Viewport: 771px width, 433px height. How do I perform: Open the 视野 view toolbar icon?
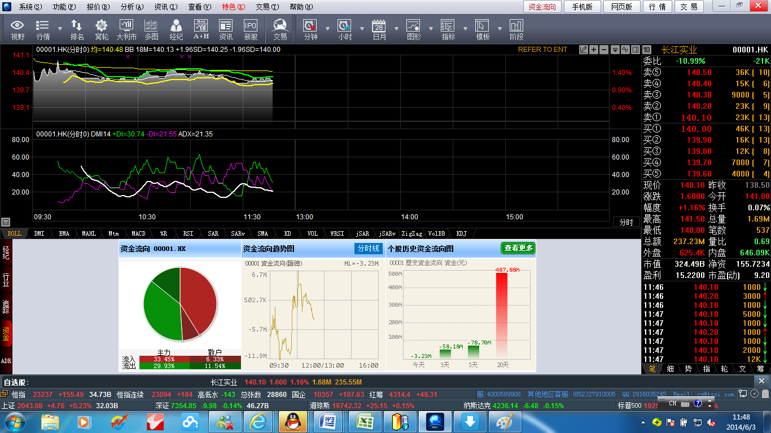(17, 29)
